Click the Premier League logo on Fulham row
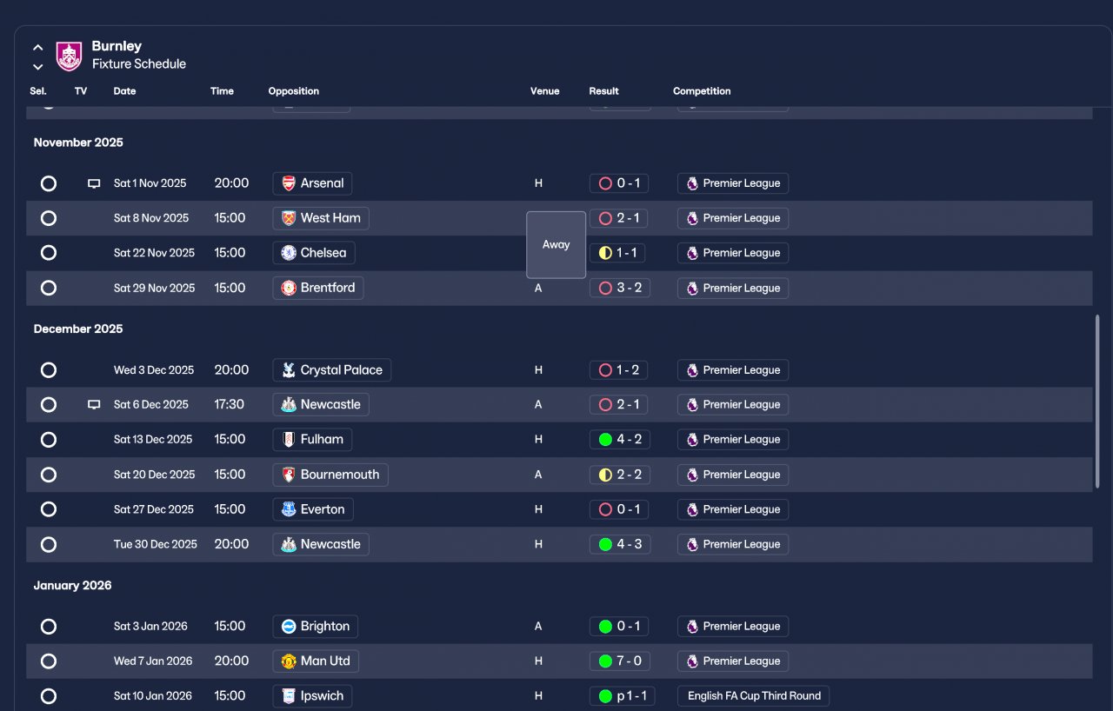This screenshot has width=1113, height=711. [x=692, y=440]
